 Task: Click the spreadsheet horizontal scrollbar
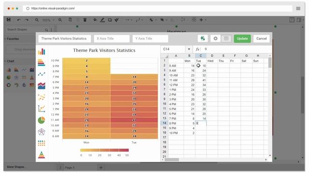pos(172,160)
